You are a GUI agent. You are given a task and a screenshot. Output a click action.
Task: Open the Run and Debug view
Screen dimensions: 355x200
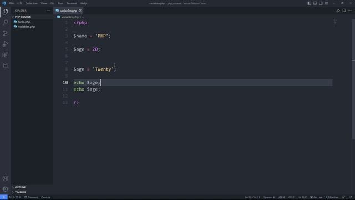(5, 44)
